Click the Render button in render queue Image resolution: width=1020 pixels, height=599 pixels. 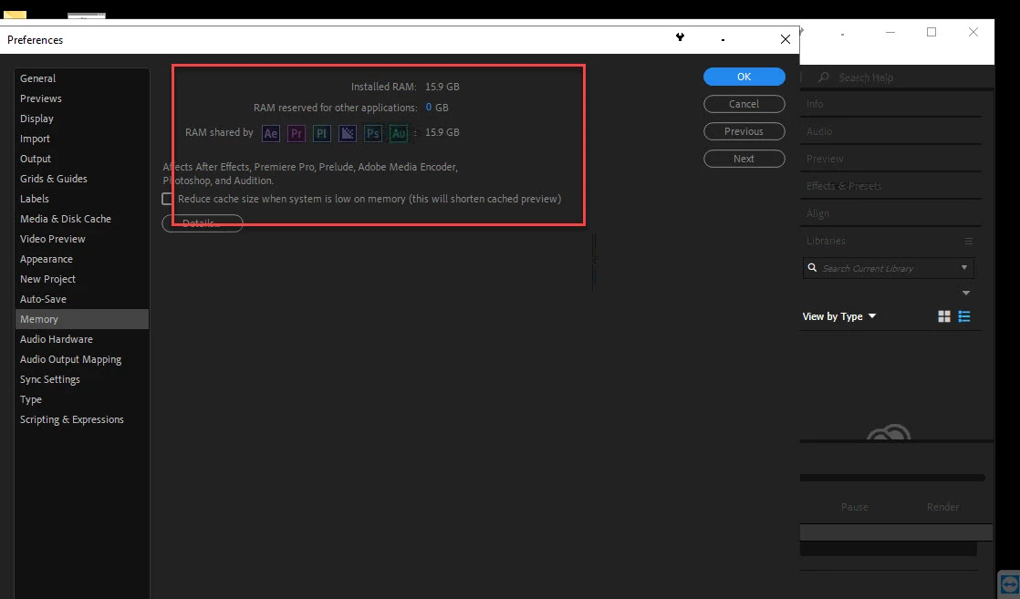[942, 507]
